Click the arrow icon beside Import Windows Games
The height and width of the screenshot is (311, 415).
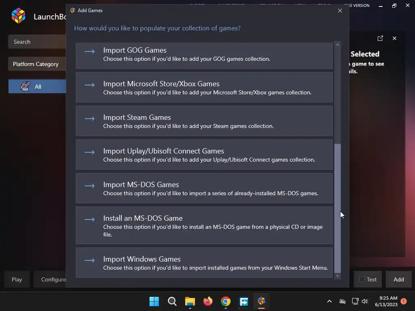pos(90,260)
